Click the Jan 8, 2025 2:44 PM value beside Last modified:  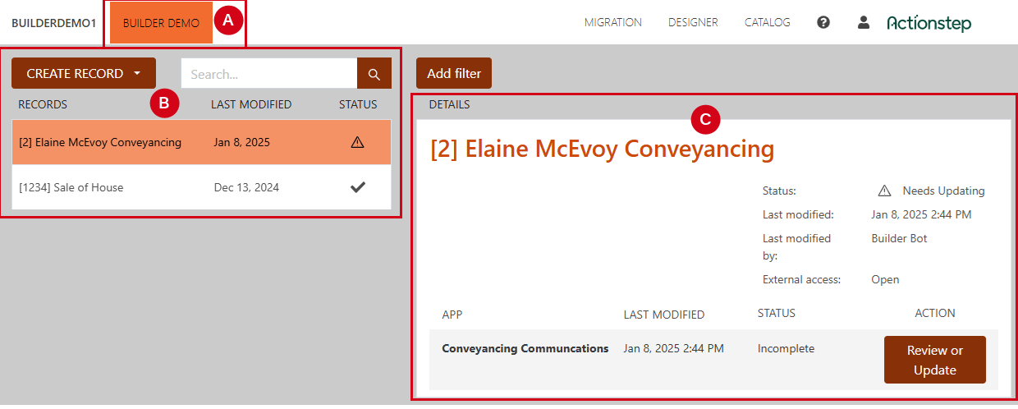[x=921, y=214]
